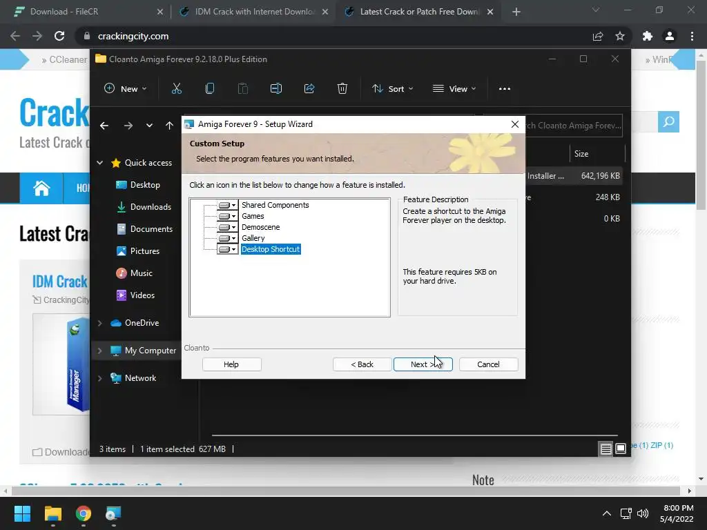Expand the OneDrive tree node

tap(99, 323)
